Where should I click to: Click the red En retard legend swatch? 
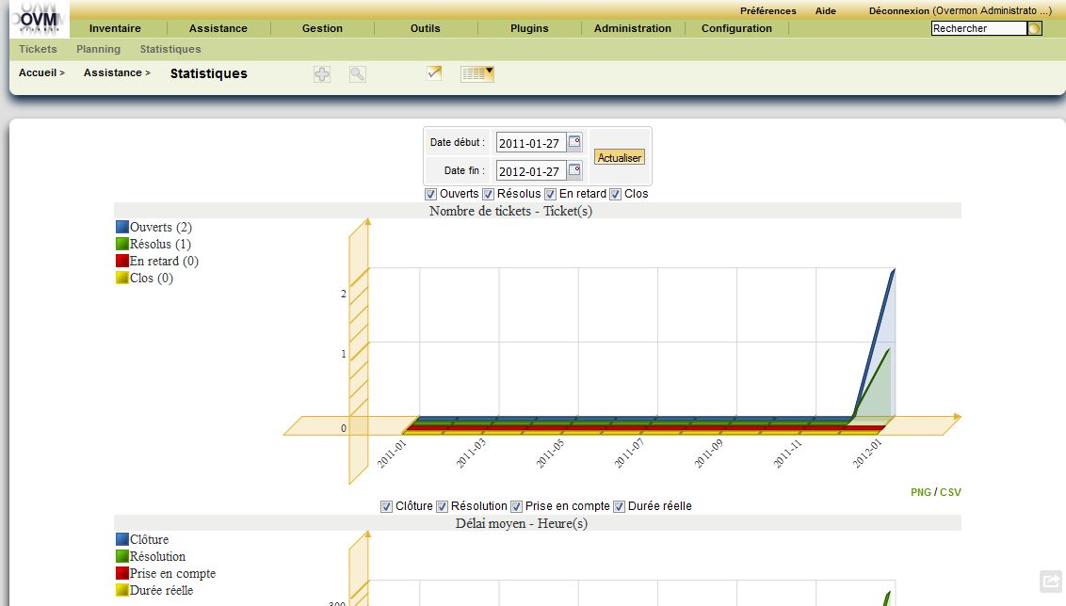(x=122, y=261)
